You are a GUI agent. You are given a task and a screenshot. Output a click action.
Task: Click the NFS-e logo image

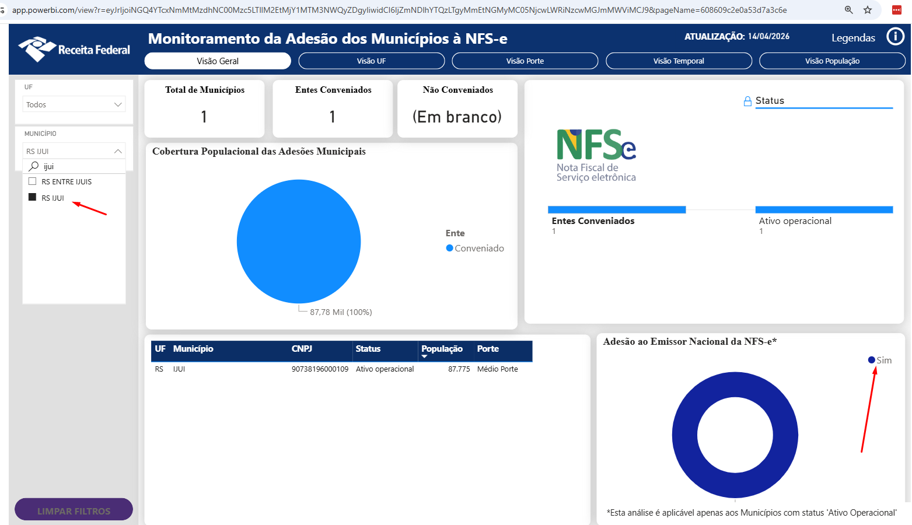point(596,155)
